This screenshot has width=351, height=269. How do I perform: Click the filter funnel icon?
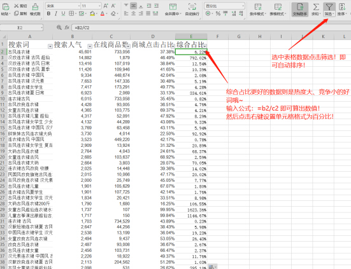(329, 7)
